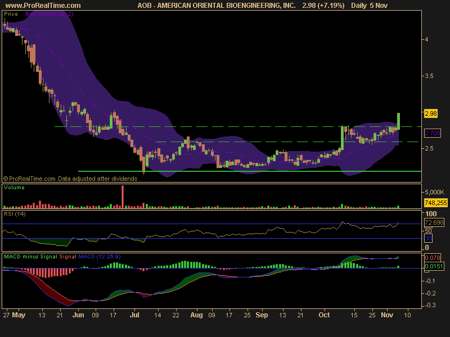
Task: Click the 0.0151 MACD histogram value tag
Action: 434,266
